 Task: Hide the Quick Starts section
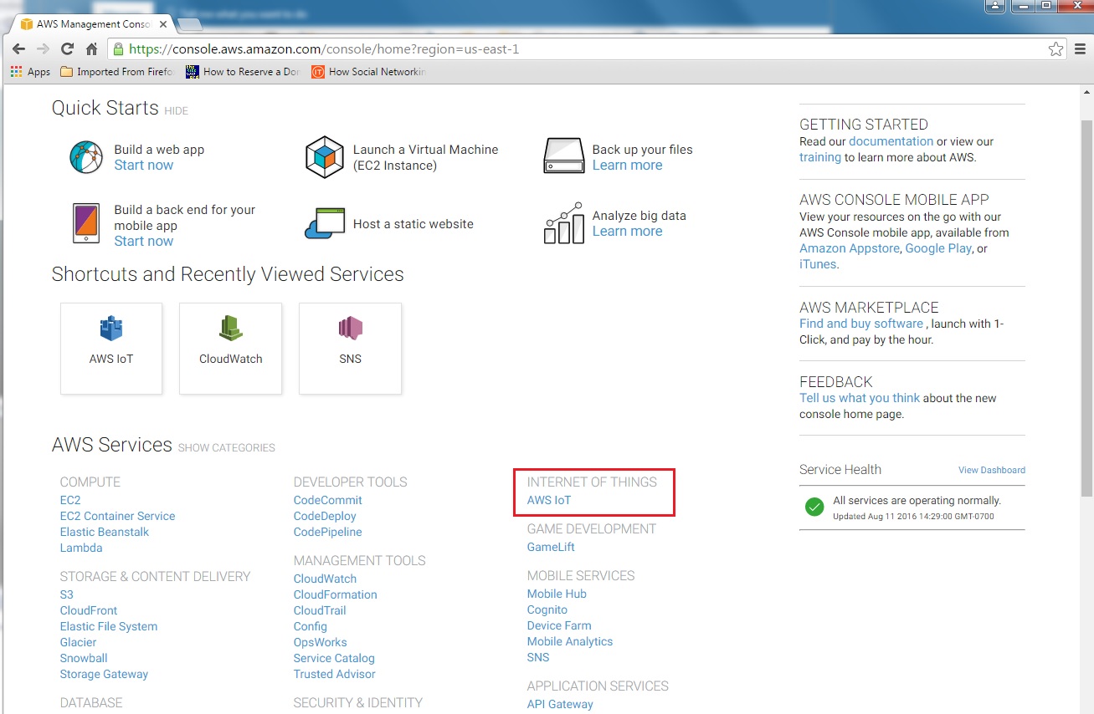(176, 111)
